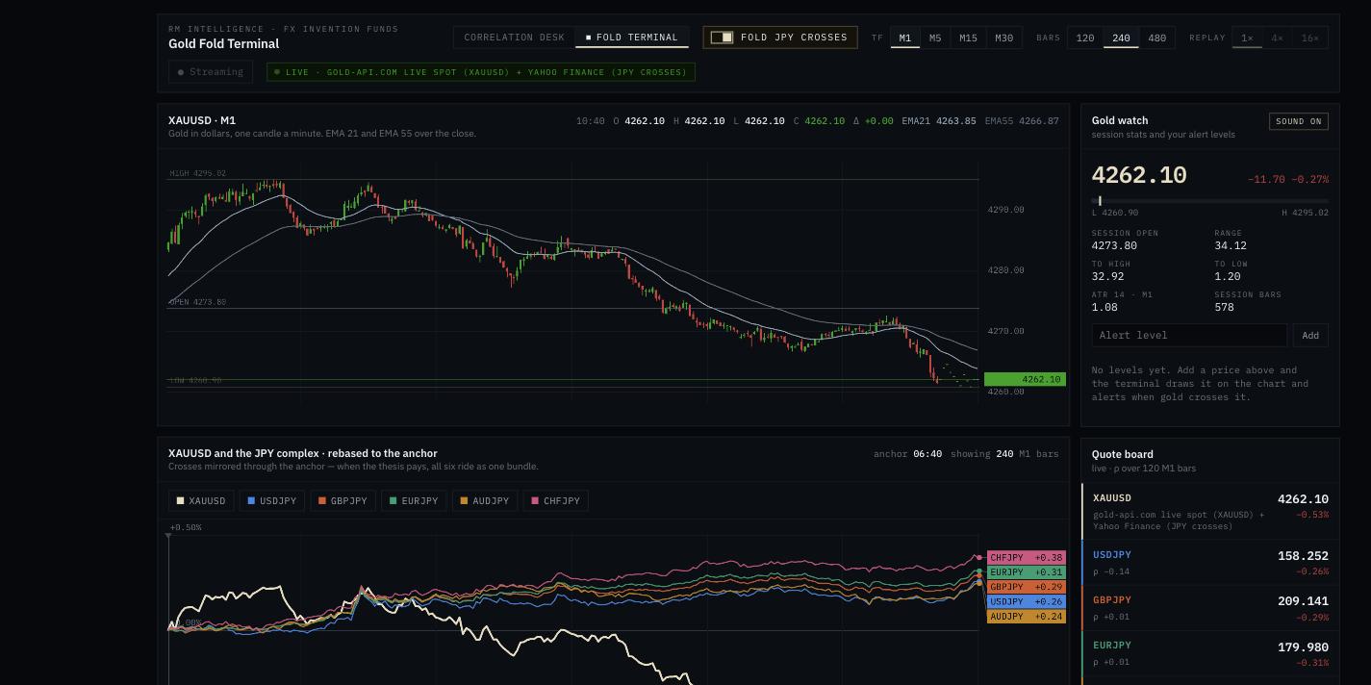Screen dimensions: 1371x685
Task: Click the large 4262.10 Gold watch price
Action: click(x=1139, y=175)
